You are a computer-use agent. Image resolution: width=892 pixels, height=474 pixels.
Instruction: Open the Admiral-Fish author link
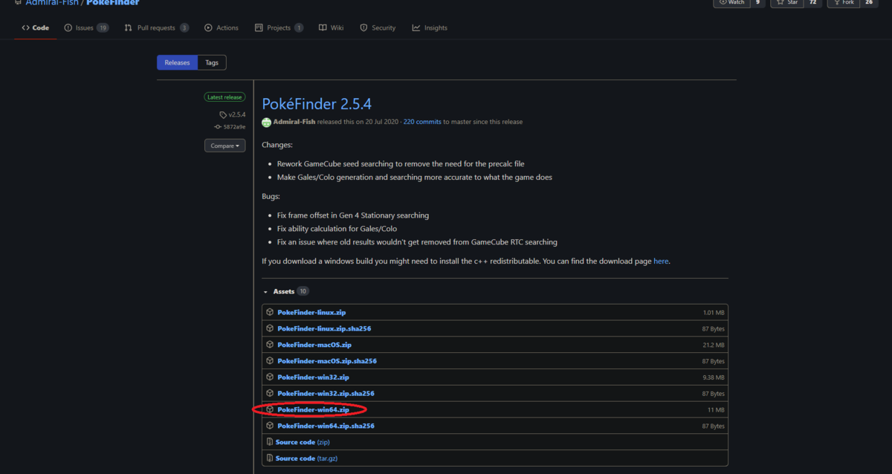click(295, 122)
